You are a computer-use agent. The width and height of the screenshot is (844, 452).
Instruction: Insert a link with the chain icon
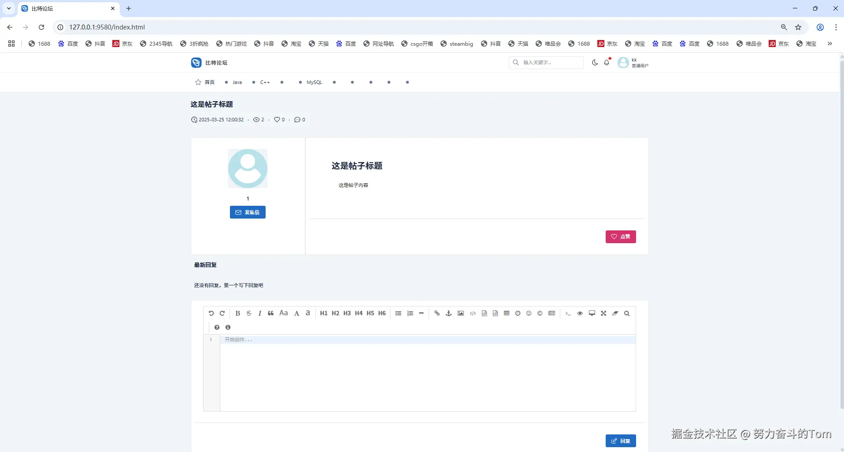point(437,313)
